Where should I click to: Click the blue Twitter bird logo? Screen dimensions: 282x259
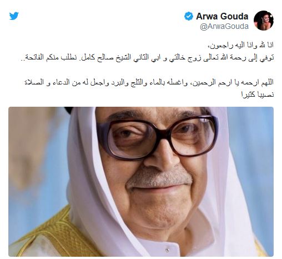14,16
